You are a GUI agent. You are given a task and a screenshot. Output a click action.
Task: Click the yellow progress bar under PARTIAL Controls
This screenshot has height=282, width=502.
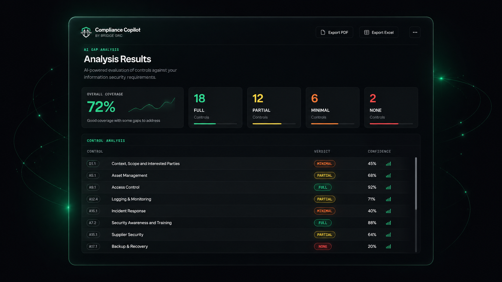tap(274, 123)
